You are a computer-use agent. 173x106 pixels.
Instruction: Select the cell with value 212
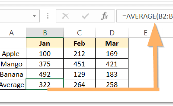click(79, 53)
